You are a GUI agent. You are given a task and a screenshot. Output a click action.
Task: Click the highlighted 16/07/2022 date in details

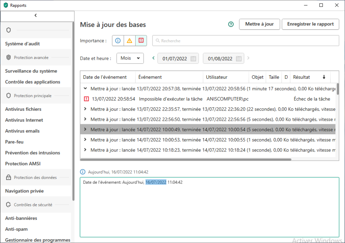[156, 182]
